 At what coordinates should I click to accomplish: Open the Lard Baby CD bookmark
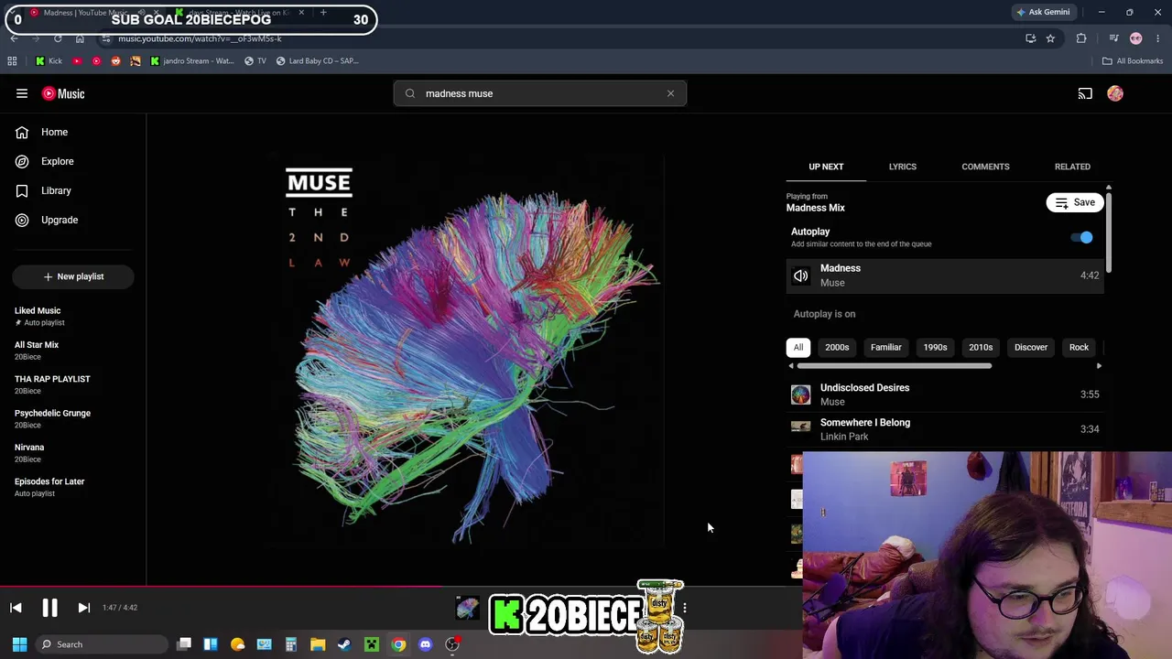pyautogui.click(x=317, y=61)
